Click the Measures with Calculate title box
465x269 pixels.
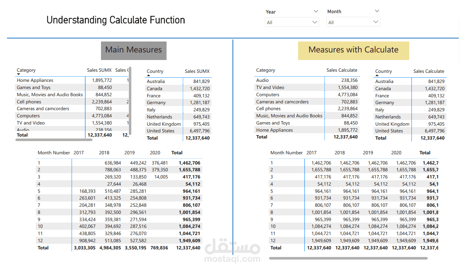coord(353,51)
